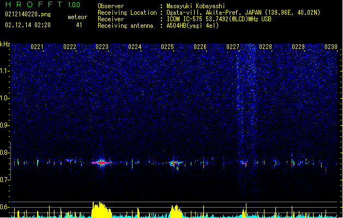Viewport: 343px width, 218px height.
Task: Click the 0.9 kHz axis label
Action: (x=4, y=125)
